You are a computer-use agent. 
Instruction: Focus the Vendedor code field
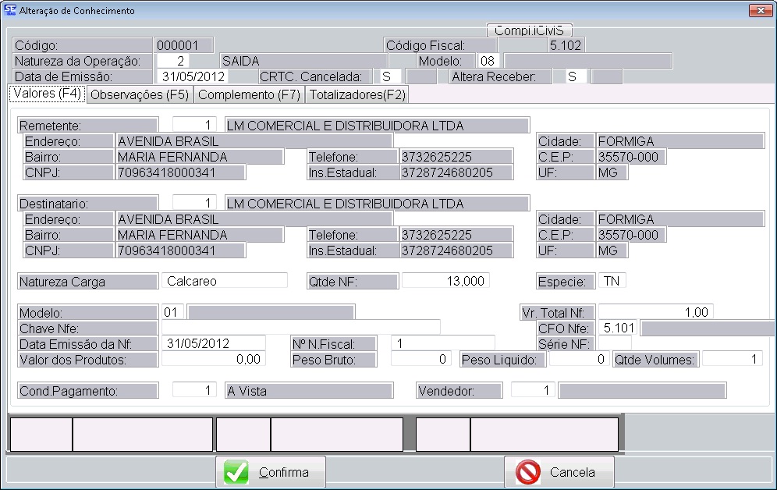(533, 390)
